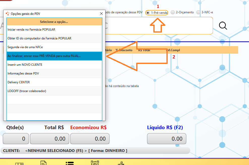Click the CLIENTE nenhum selecionado bar
Viewport: 249px width, 165px height.
coord(95,151)
